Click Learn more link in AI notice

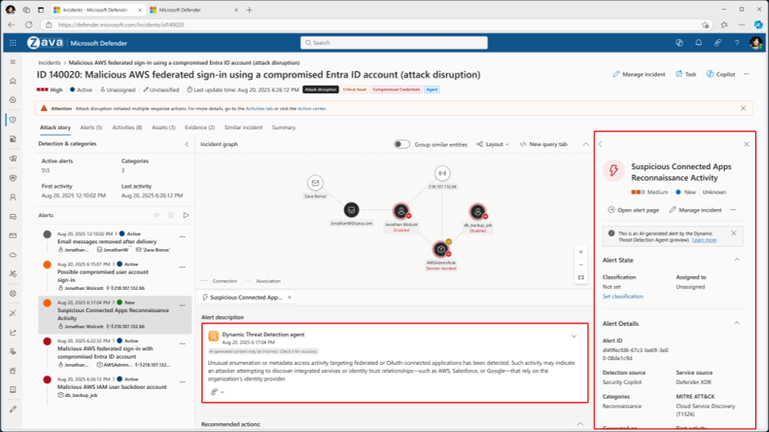704,240
